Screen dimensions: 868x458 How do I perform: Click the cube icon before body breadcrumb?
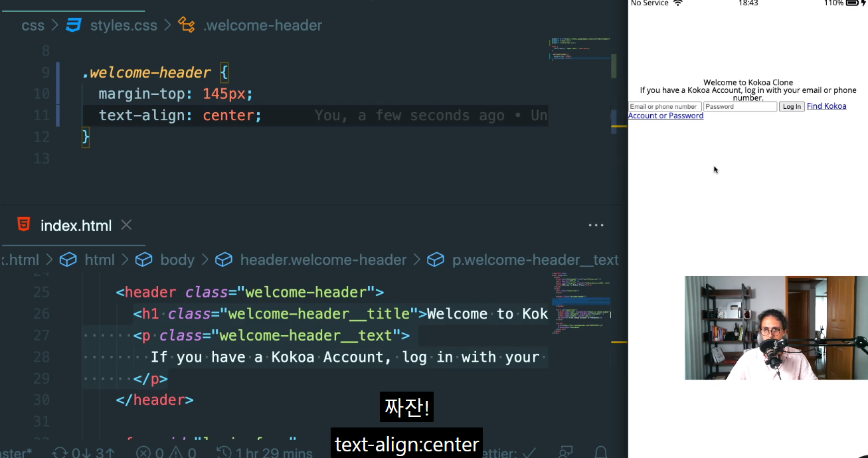144,260
